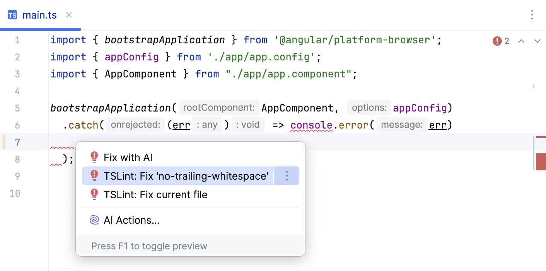
Task: Open the editor options kebab menu top right
Action: (x=532, y=15)
